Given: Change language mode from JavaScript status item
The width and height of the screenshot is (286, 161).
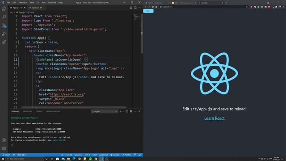Looking at the screenshot, I should [103, 155].
